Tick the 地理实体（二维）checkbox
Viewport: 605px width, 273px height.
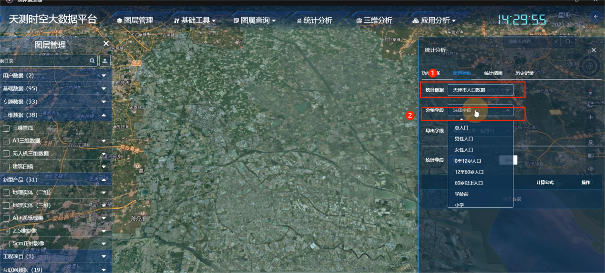6,192
